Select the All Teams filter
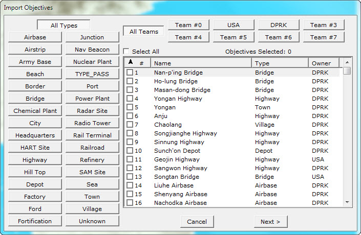The image size is (361, 235). (143, 32)
